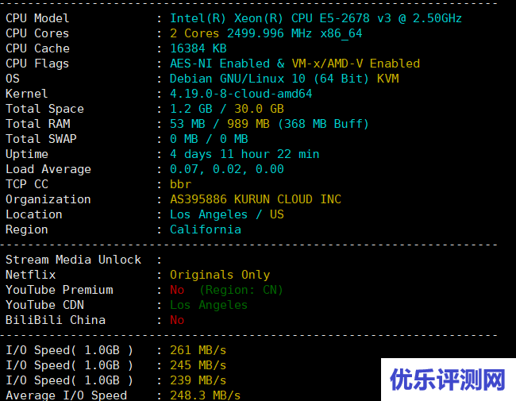Click the YouTube Premium result 'No (Region: CN)'
The image size is (516, 401).
(x=226, y=290)
